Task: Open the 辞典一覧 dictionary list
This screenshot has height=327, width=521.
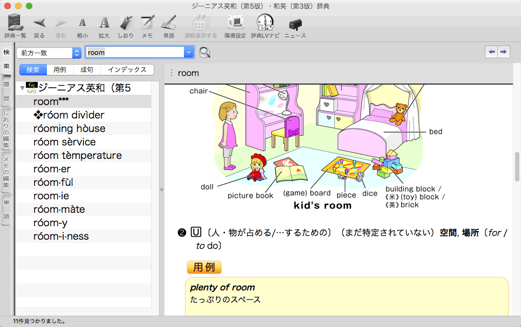Action: [x=15, y=26]
